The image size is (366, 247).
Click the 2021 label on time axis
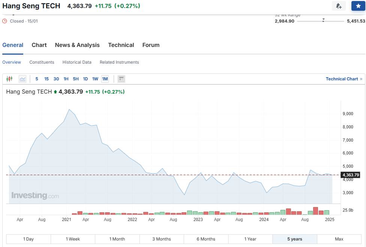point(66,220)
